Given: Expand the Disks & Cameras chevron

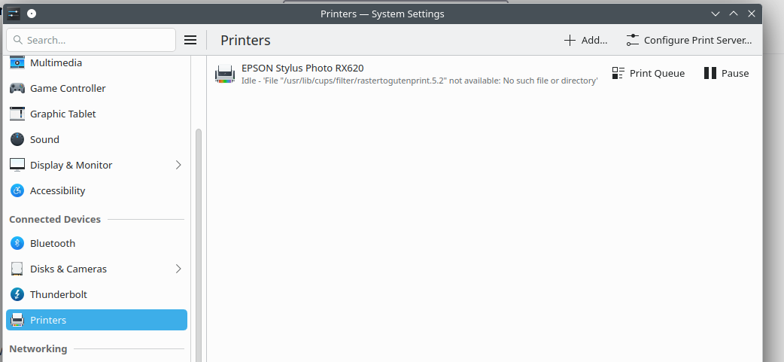Looking at the screenshot, I should (x=178, y=269).
